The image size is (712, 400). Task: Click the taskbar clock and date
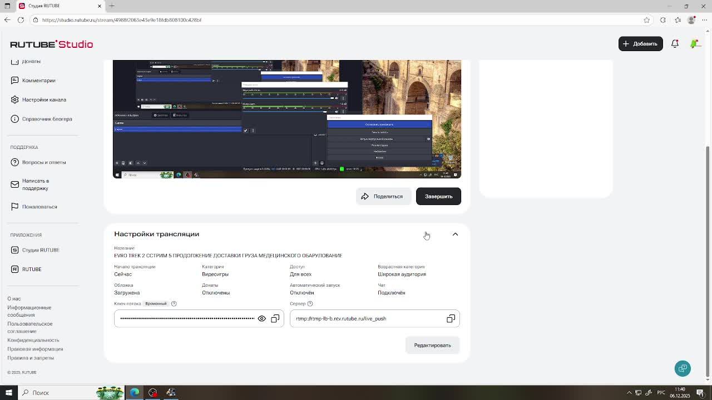pyautogui.click(x=680, y=393)
